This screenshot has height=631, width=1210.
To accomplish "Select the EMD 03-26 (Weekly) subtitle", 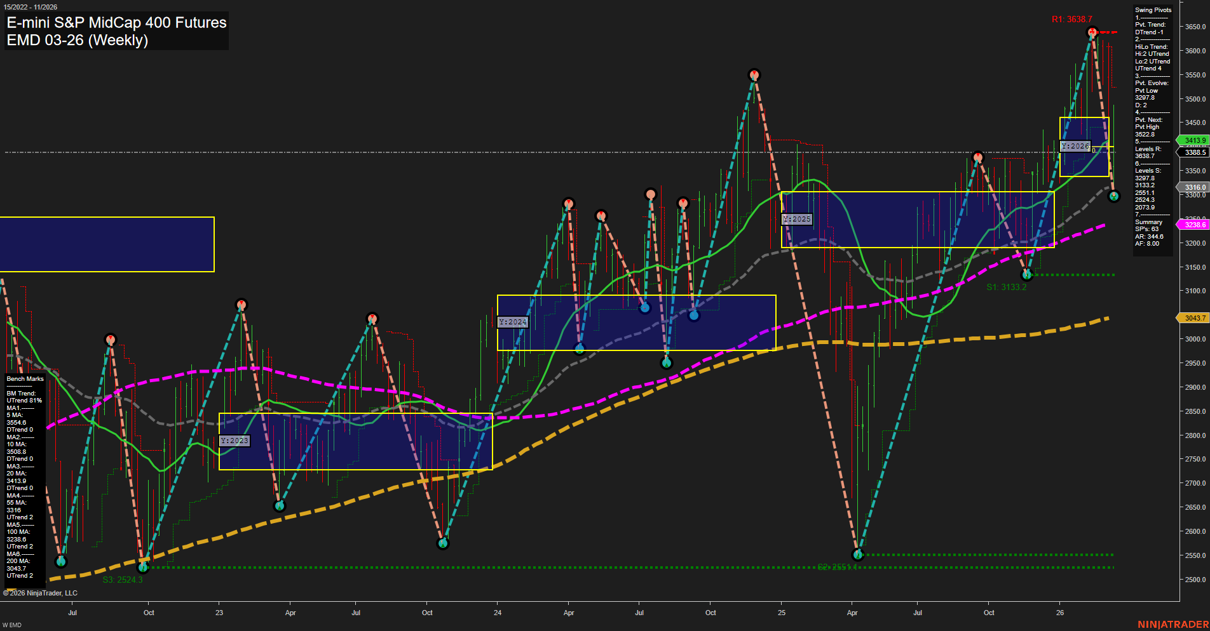I will [x=77, y=40].
